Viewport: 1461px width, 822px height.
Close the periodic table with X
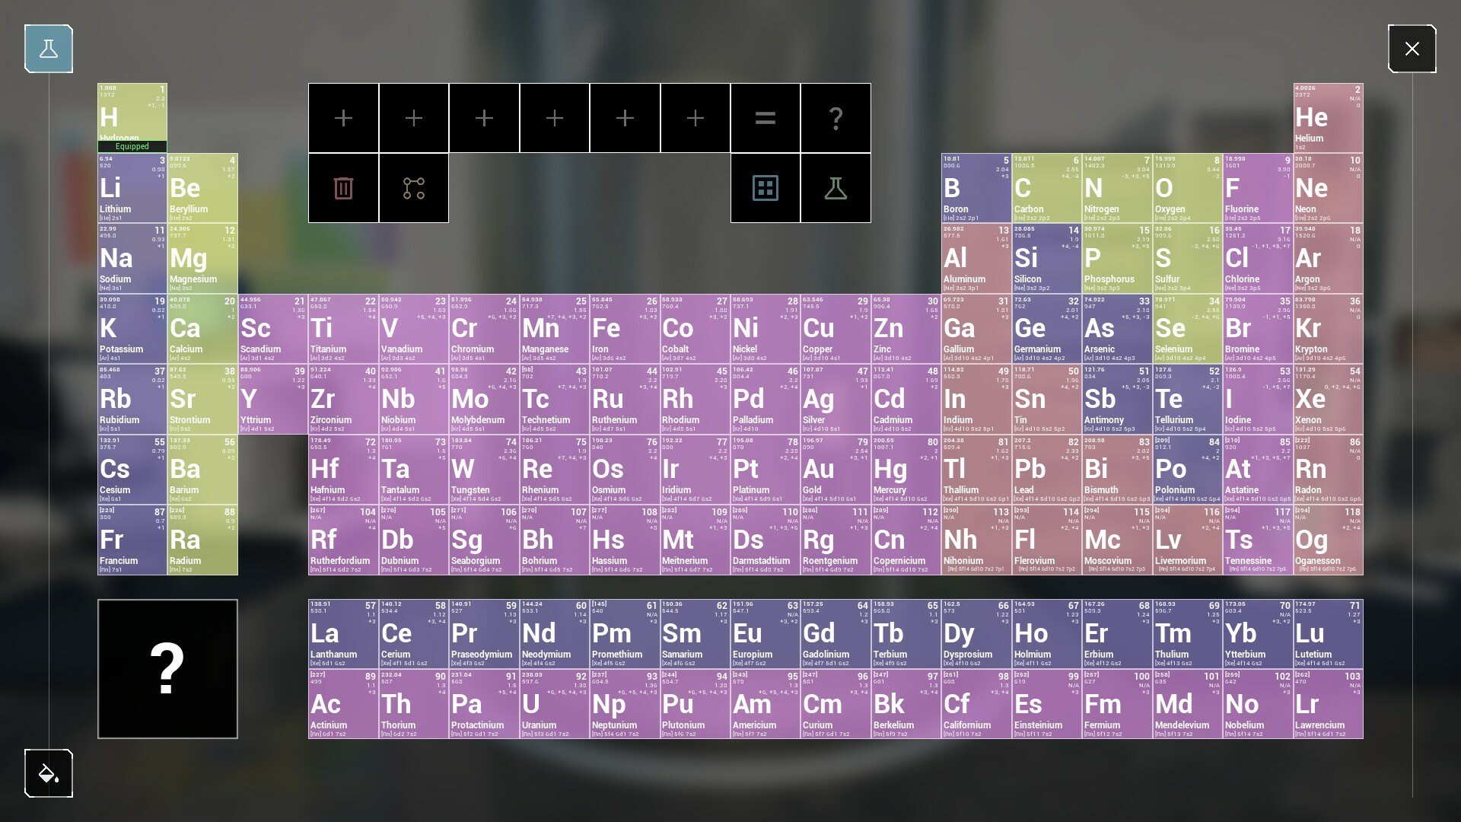pos(1412,49)
